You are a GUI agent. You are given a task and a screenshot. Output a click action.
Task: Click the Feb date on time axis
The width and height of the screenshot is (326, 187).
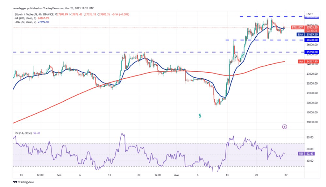[59, 175]
